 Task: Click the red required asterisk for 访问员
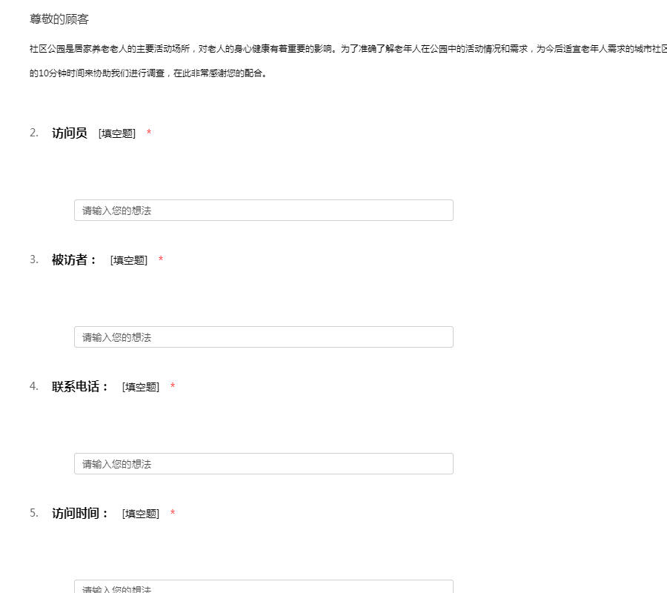pos(149,133)
